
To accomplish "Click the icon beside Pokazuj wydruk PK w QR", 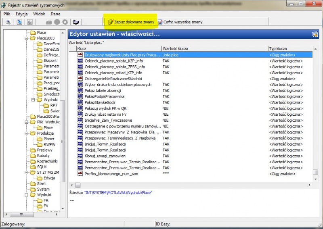I will pos(80,108).
